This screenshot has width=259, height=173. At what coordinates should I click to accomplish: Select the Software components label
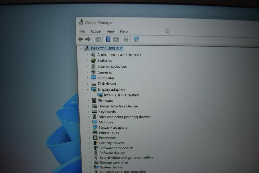coord(116,148)
